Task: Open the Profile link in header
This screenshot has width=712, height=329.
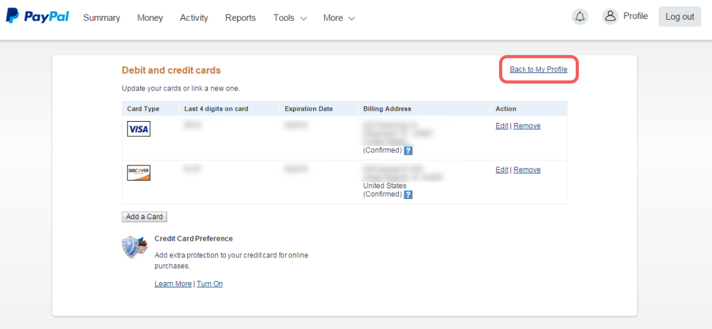Action: (635, 16)
